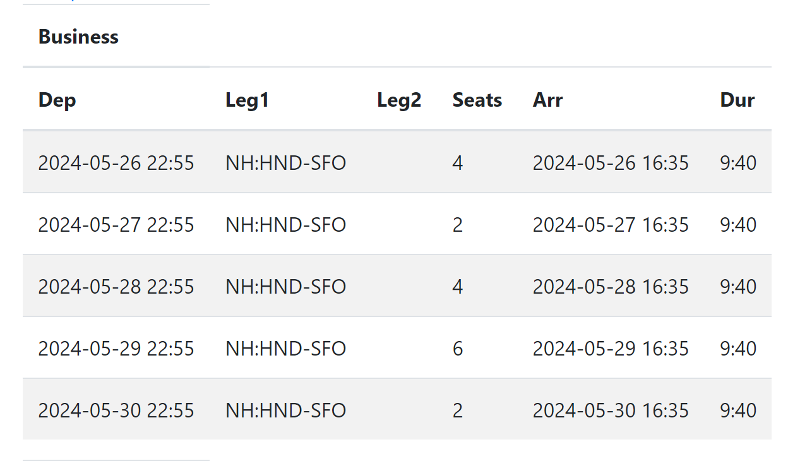Select the 2024-05-26 22:55 departure cell
Image resolution: width=812 pixels, height=461 pixels.
116,163
